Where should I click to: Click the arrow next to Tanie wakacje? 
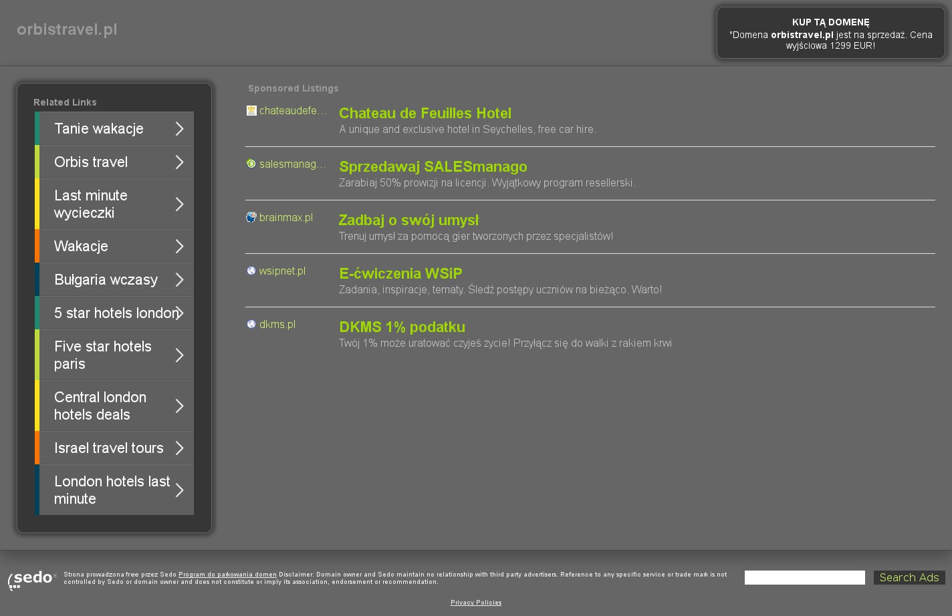[179, 129]
